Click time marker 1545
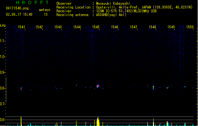 tap(96, 27)
